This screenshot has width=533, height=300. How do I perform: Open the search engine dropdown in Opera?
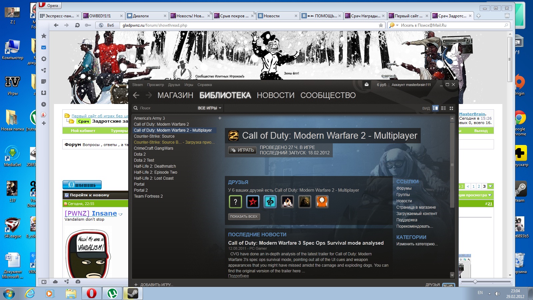pyautogui.click(x=393, y=25)
